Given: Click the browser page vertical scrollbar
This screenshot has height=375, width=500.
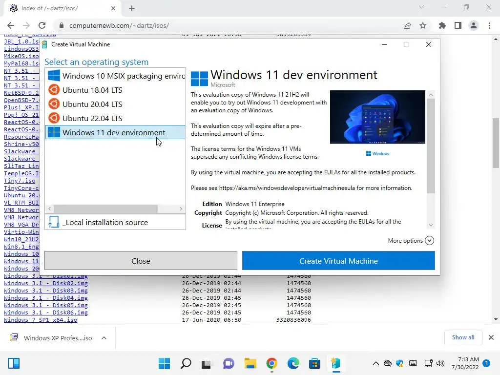Looking at the screenshot, I should click(x=496, y=143).
